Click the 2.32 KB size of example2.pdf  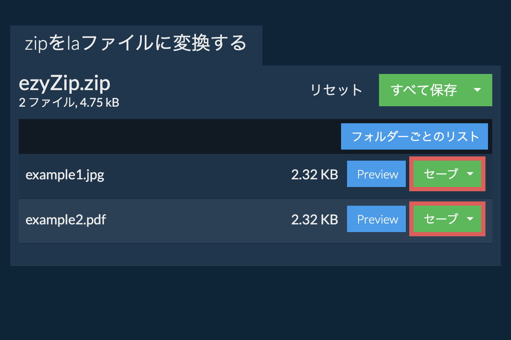tap(314, 220)
